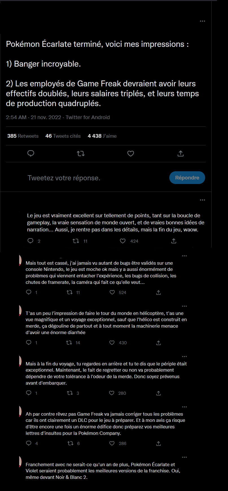The image size is (228, 491).
Task: Open more options on the last reply about Noir & Blanc 2
Action: pos(185,457)
